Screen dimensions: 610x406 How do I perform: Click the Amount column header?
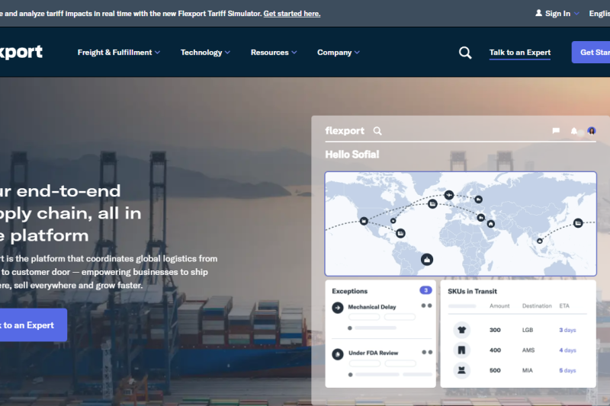tap(499, 305)
